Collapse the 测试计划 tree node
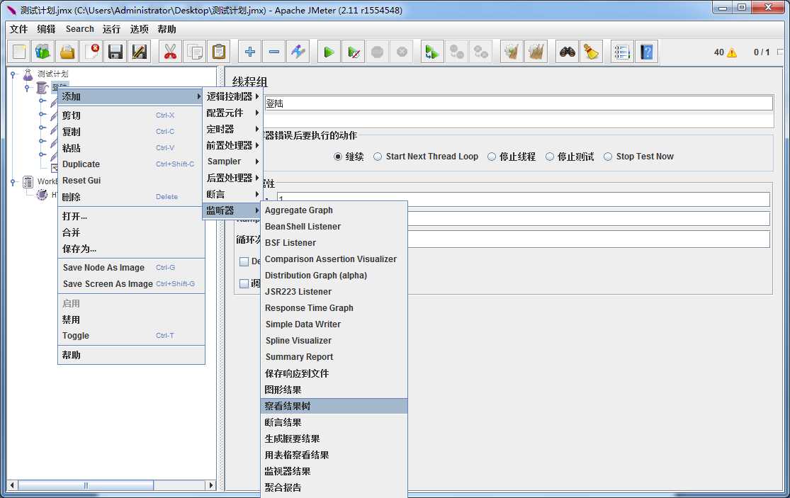 point(13,74)
